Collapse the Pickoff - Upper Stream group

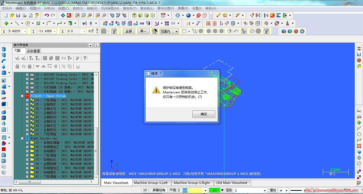23,96
